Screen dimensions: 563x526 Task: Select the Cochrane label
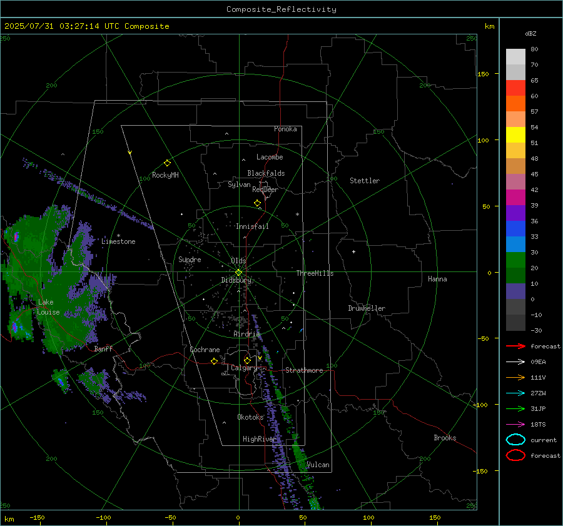(205, 350)
